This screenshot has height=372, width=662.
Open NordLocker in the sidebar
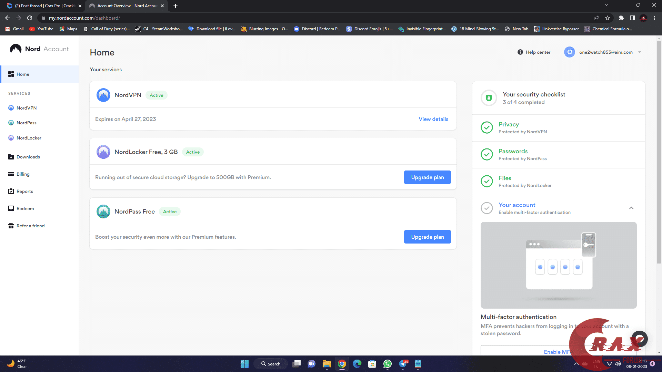pos(25,138)
